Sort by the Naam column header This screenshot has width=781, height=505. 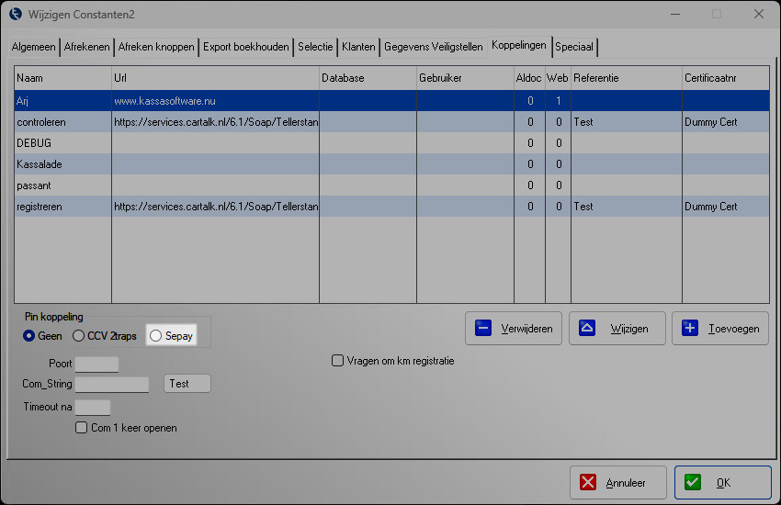[x=62, y=78]
